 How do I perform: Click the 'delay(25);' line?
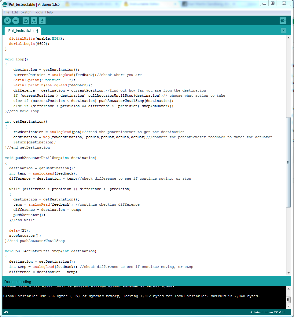tap(20, 230)
